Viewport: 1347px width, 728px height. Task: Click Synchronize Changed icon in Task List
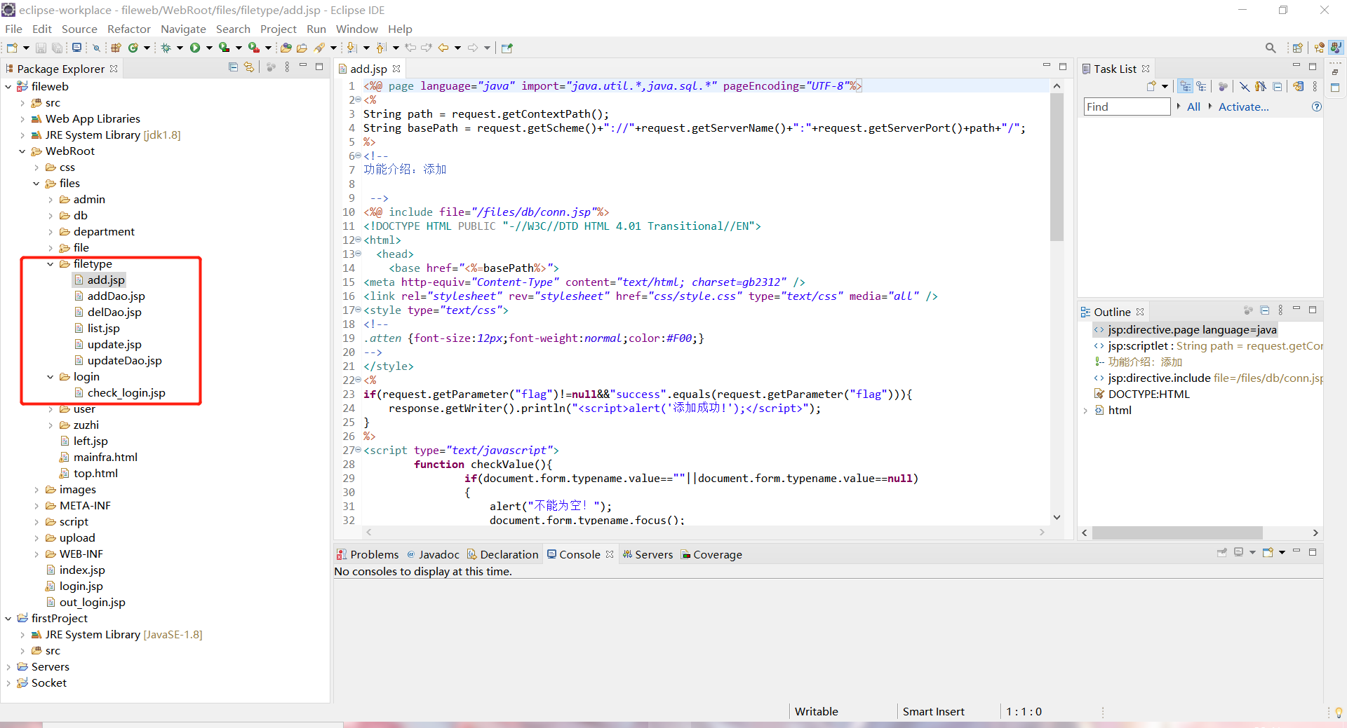[1299, 86]
